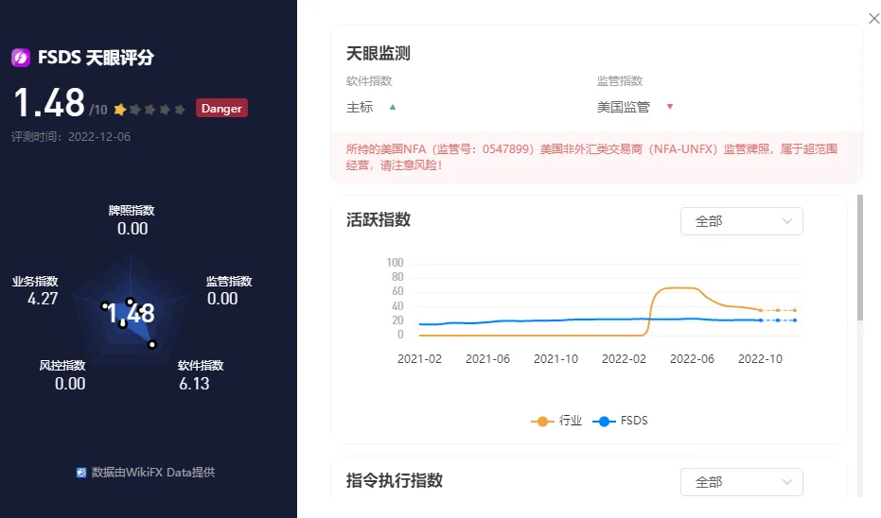This screenshot has width=881, height=518.
Task: Click the red Danger badge
Action: [221, 109]
